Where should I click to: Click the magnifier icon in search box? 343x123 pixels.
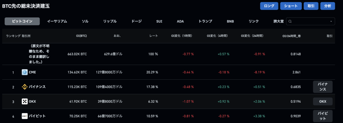click(290, 21)
